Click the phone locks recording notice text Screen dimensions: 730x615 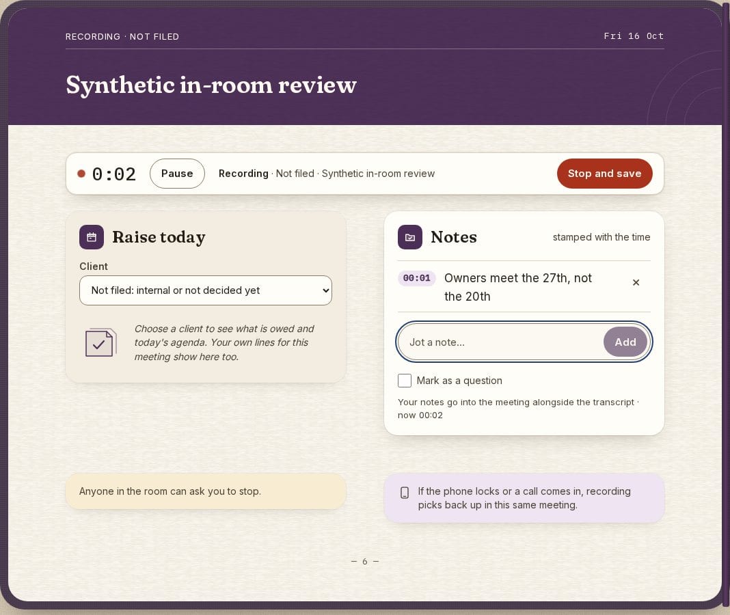pyautogui.click(x=524, y=498)
